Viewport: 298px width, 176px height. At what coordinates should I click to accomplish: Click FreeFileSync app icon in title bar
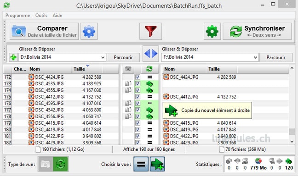(x=6, y=5)
